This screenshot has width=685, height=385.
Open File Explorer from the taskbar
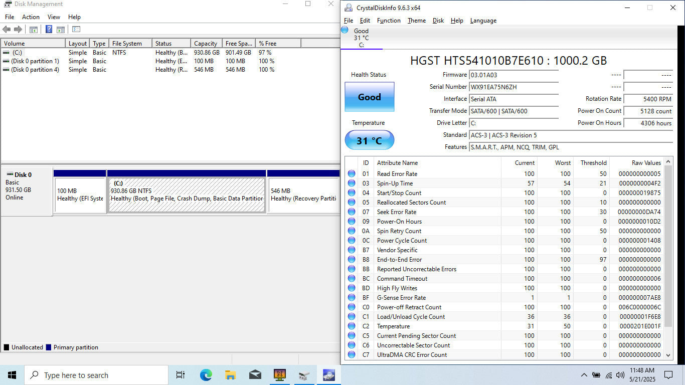pyautogui.click(x=230, y=375)
